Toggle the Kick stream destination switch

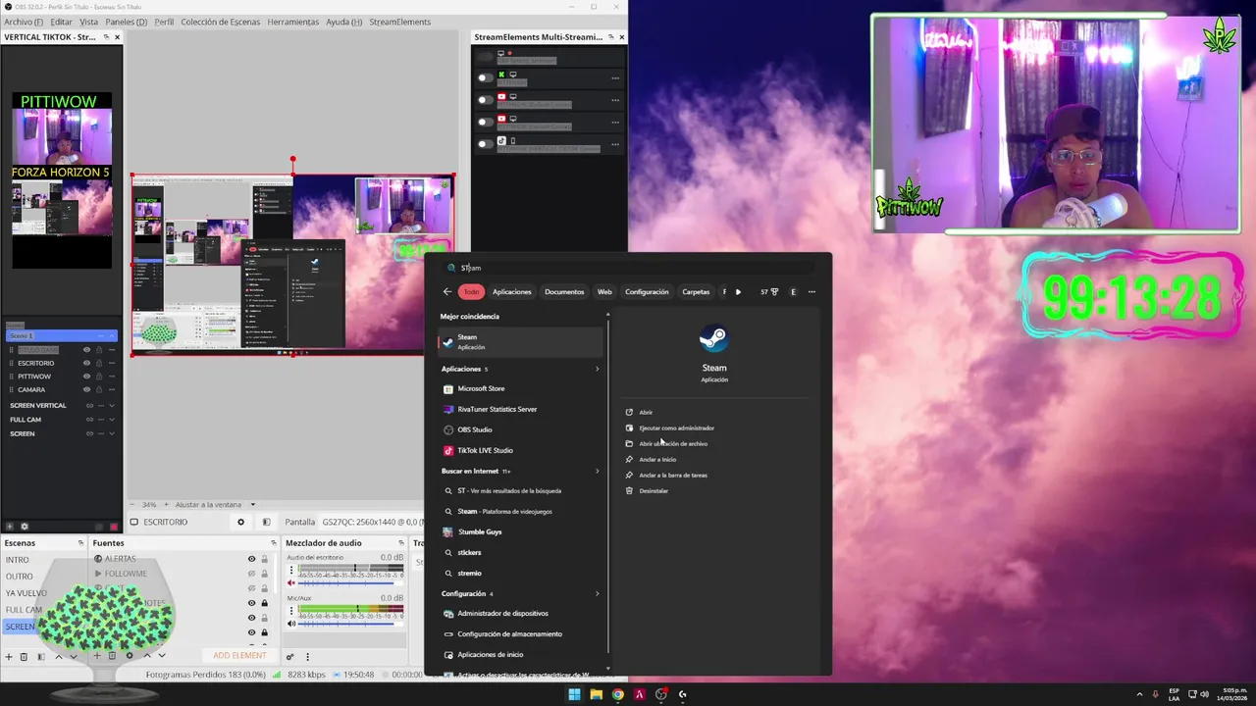click(486, 77)
